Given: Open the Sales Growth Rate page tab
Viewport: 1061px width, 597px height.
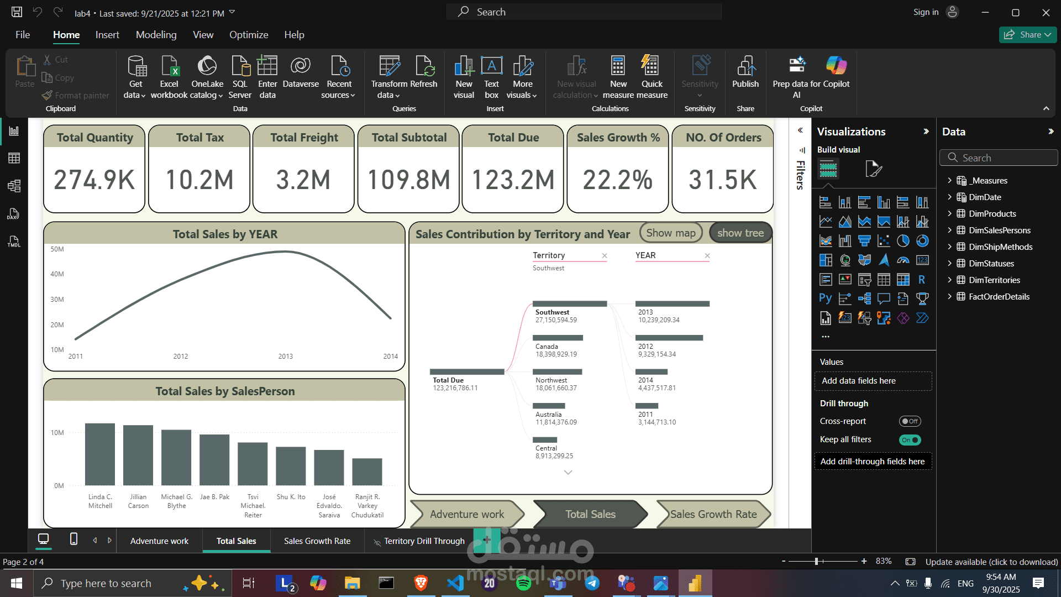Looking at the screenshot, I should (x=317, y=541).
